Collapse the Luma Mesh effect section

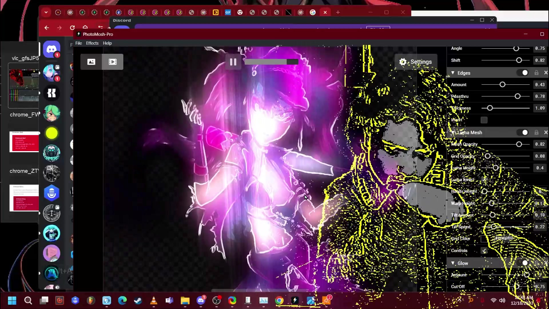tap(453, 132)
